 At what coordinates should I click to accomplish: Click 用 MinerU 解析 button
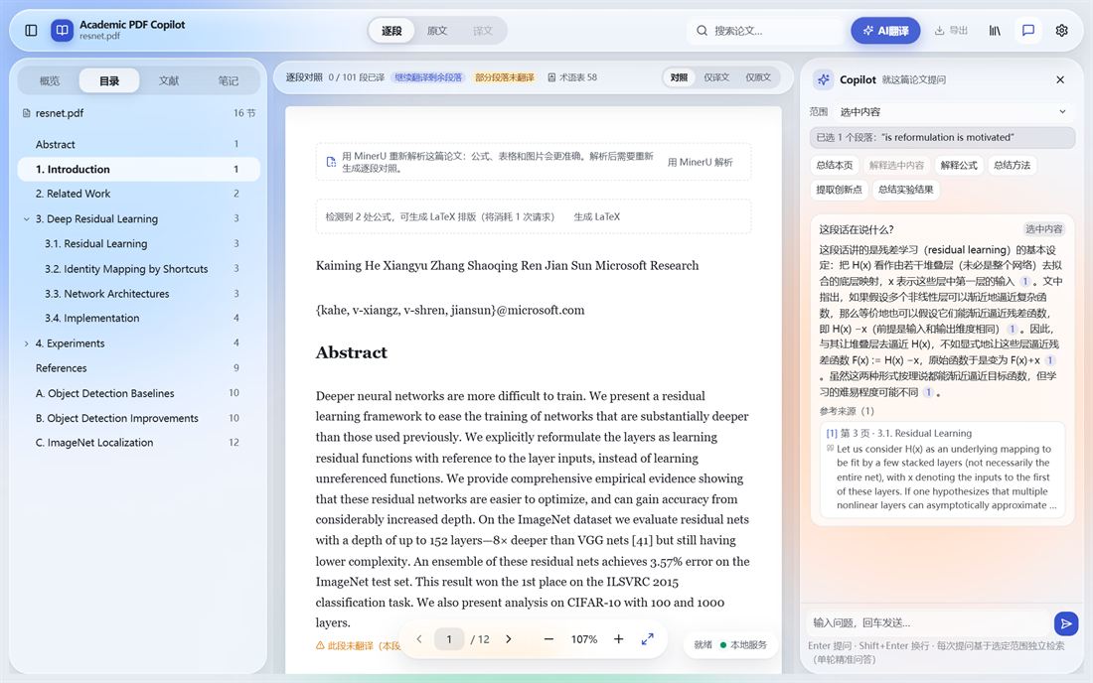[700, 162]
